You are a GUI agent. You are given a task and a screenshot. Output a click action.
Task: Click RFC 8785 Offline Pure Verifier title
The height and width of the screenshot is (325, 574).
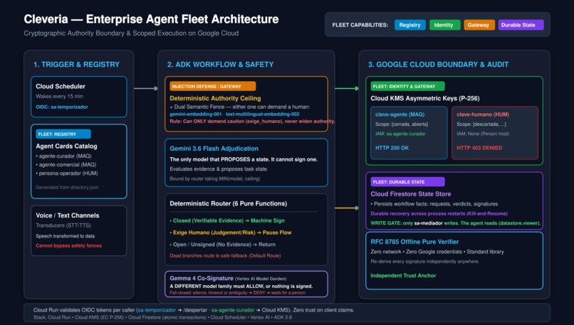[x=414, y=242]
